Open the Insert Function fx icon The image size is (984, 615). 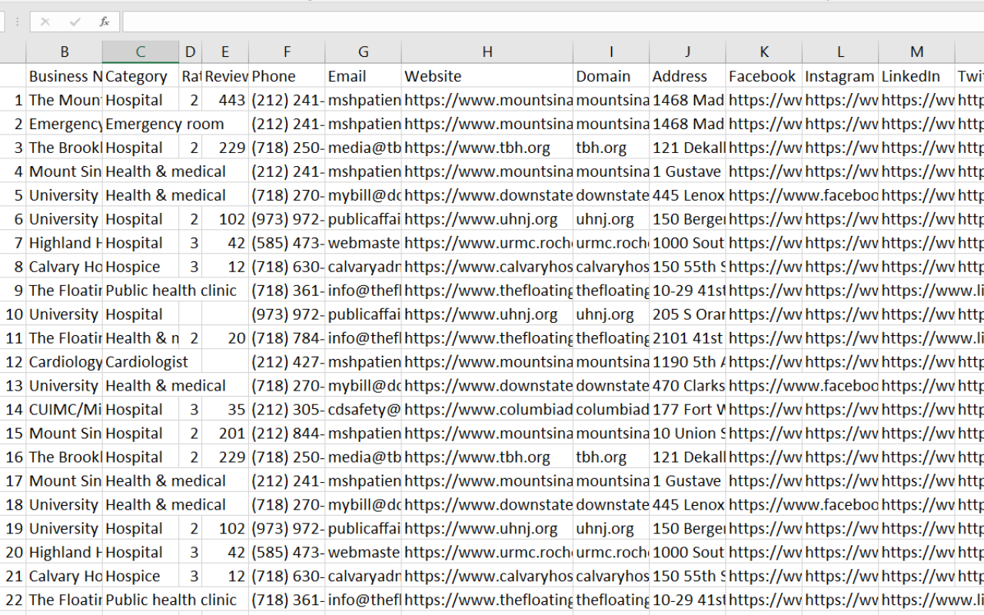pyautogui.click(x=104, y=22)
